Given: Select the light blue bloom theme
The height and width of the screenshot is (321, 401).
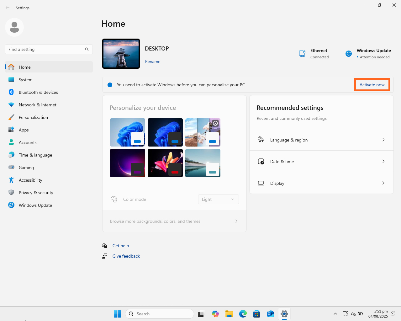Looking at the screenshot, I should (x=128, y=132).
